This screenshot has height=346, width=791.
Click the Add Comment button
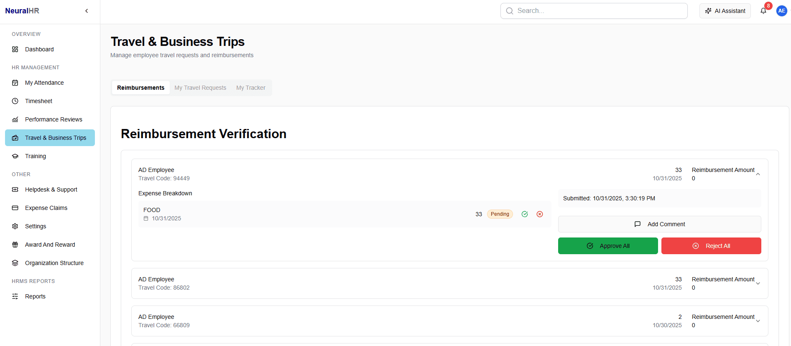[660, 224]
